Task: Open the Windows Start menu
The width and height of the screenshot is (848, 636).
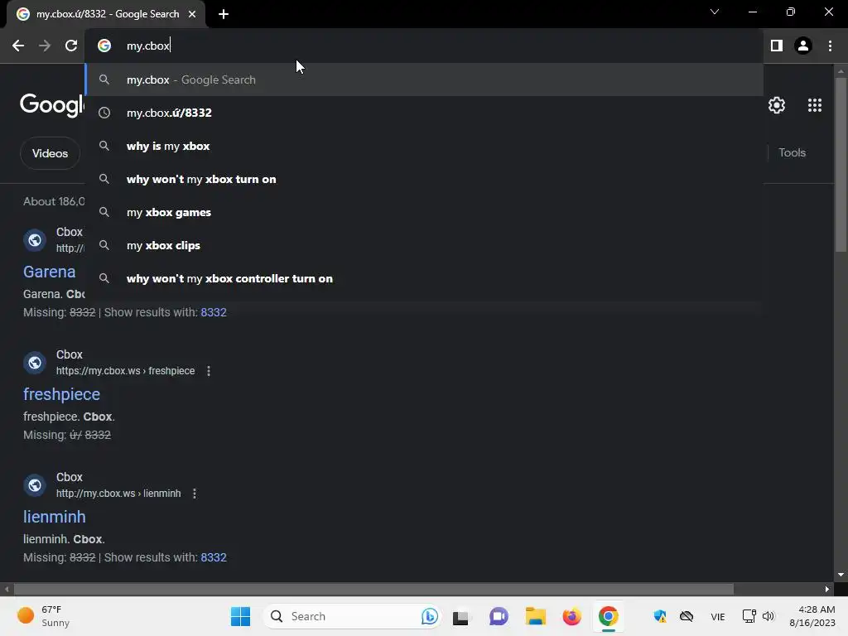Action: (x=241, y=616)
